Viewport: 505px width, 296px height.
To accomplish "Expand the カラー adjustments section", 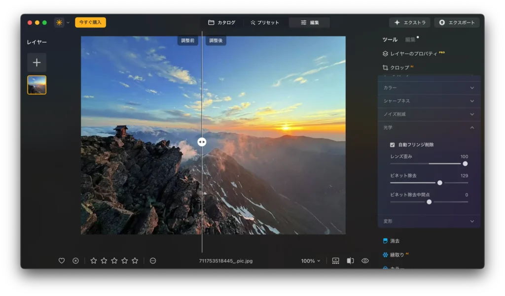I will [x=429, y=87].
